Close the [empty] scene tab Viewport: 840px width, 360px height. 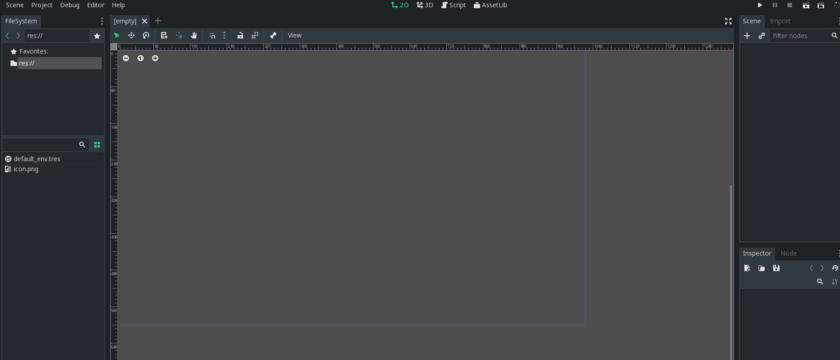coord(145,21)
